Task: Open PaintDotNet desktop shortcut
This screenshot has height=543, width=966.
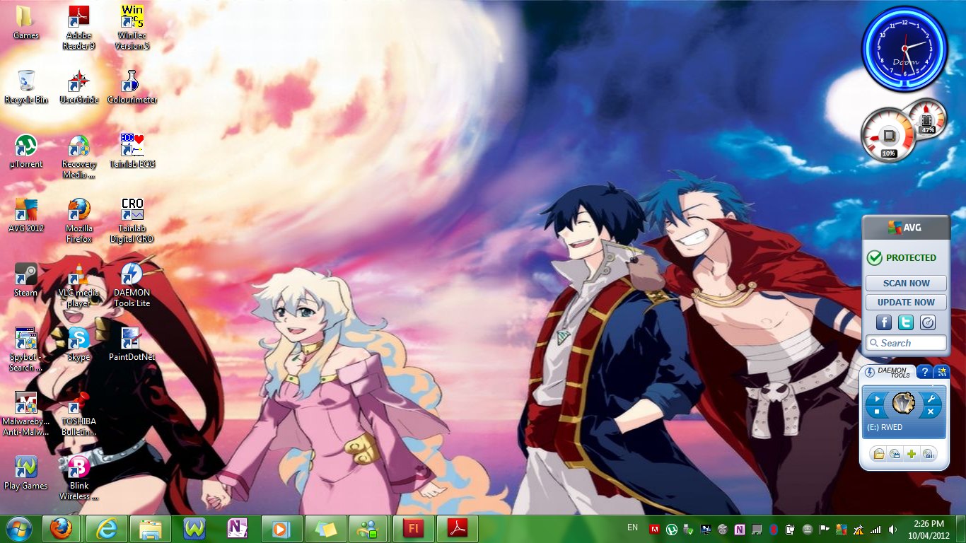Action: (x=132, y=344)
